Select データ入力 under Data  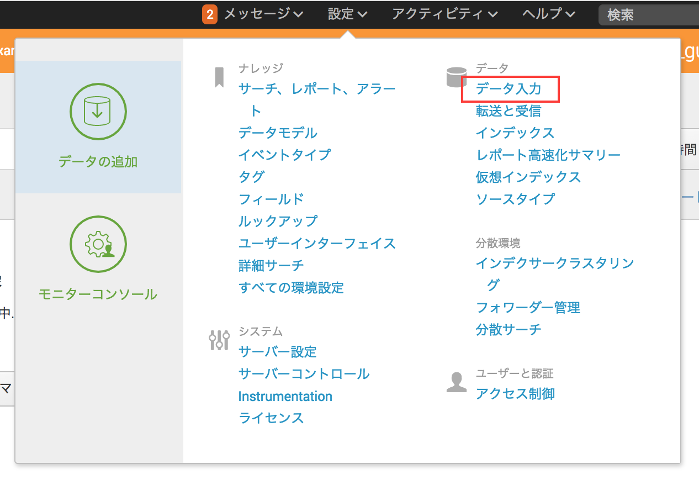(509, 89)
